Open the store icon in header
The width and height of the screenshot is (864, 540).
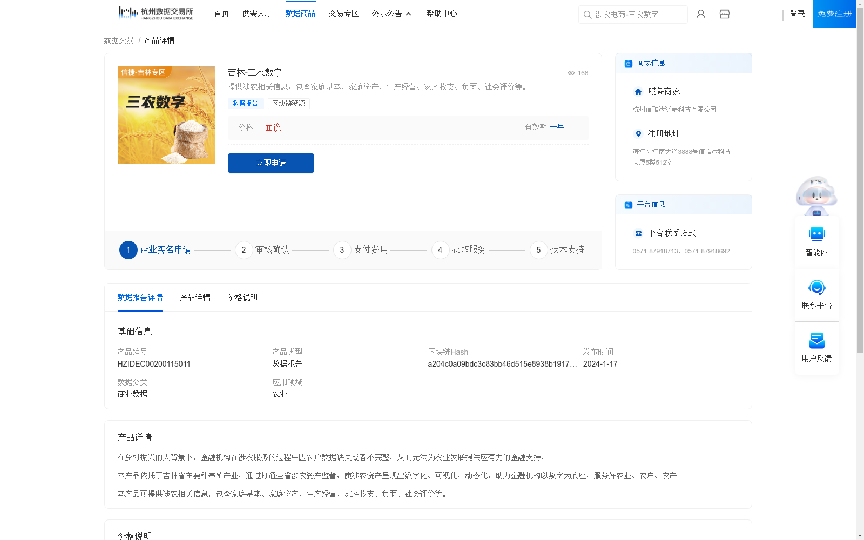click(725, 14)
